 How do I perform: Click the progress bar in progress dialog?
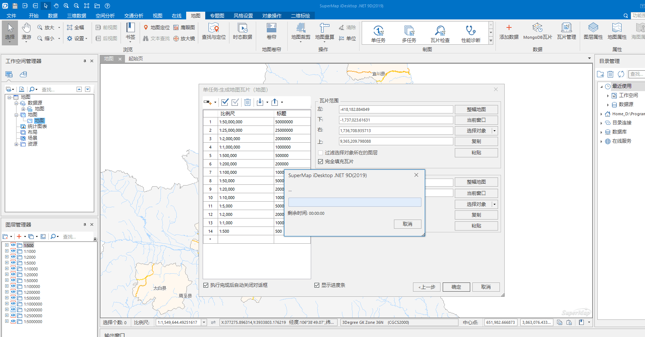[x=355, y=202]
